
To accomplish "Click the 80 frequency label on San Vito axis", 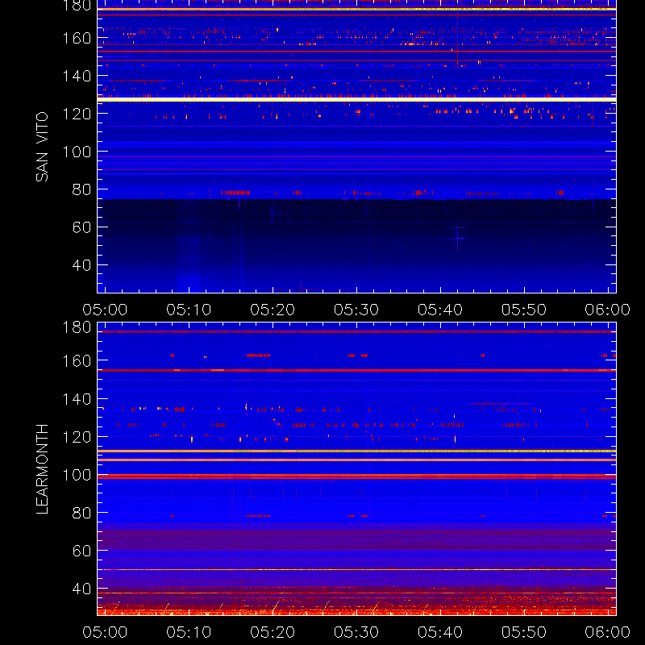I will tap(81, 189).
